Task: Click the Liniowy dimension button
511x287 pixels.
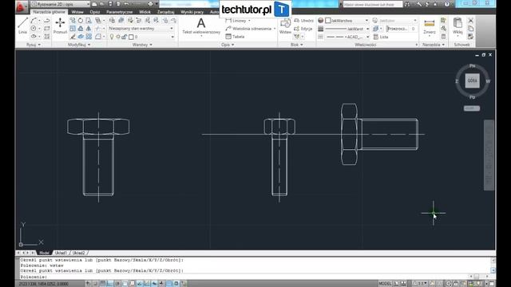Action: pyautogui.click(x=238, y=21)
